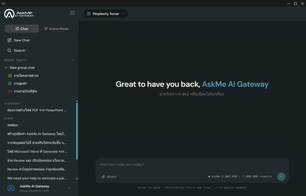Open group งานภายในบริษัท
This screenshot has height=196, width=306.
[x=25, y=91]
